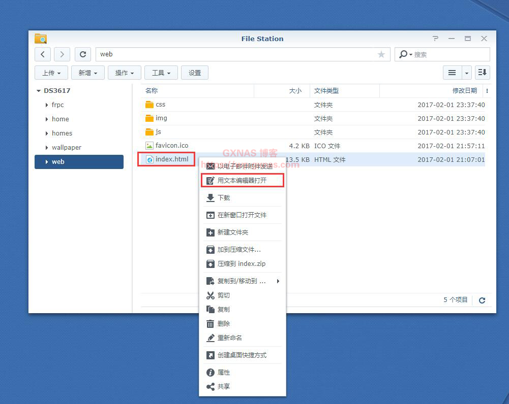Screen dimensions: 509x404
Task: Open the 新增 create dropdown
Action: [x=88, y=73]
